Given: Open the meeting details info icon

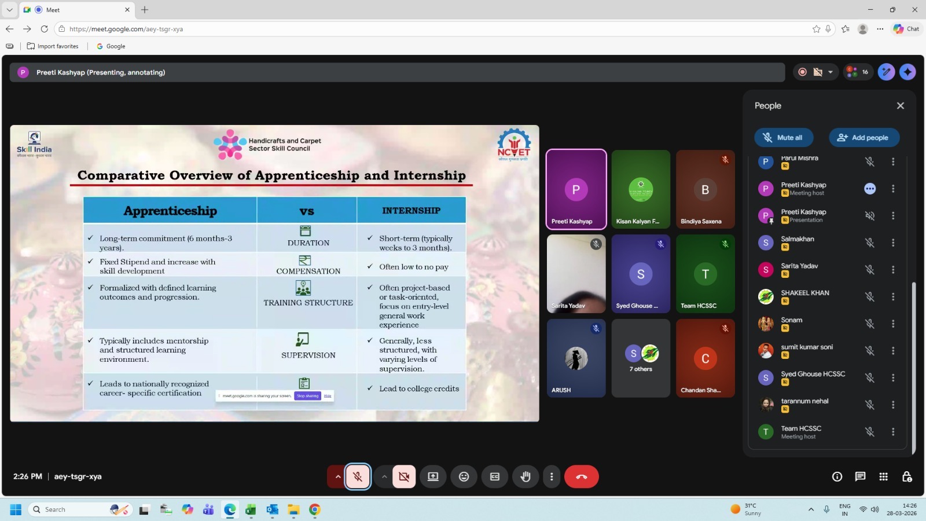Looking at the screenshot, I should tap(837, 476).
